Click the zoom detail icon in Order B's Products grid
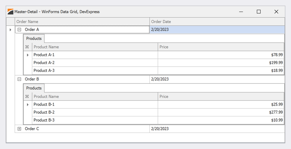This screenshot has height=149, width=291. coord(27,97)
